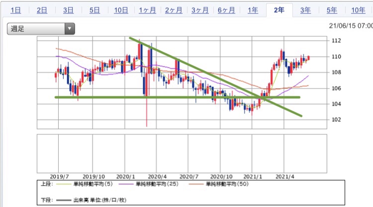Switch to the 5日 period tab
Viewport: 373px width, 207px height.
[94, 10]
